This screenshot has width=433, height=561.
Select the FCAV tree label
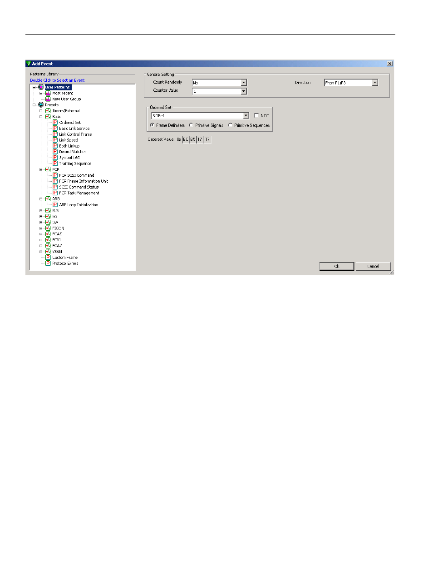57,246
